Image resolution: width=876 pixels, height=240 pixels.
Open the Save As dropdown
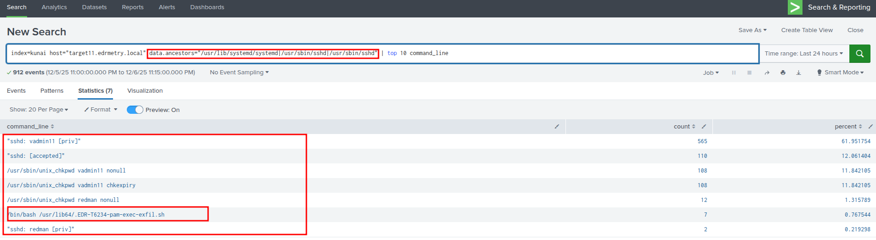[x=752, y=30]
